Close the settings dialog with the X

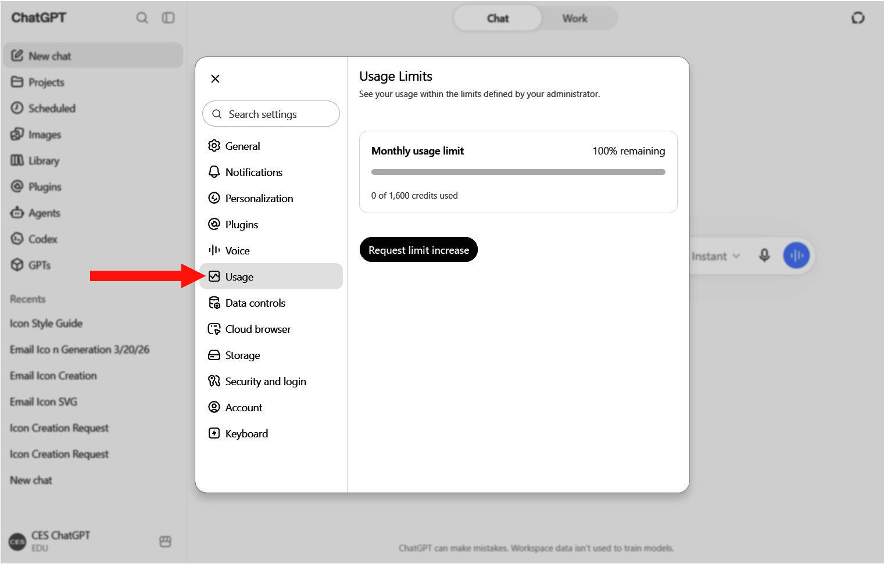click(215, 78)
